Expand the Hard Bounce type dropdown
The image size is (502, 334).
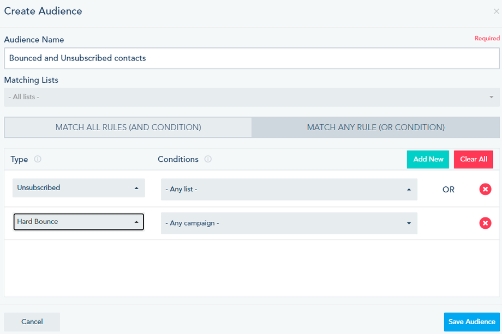click(79, 222)
